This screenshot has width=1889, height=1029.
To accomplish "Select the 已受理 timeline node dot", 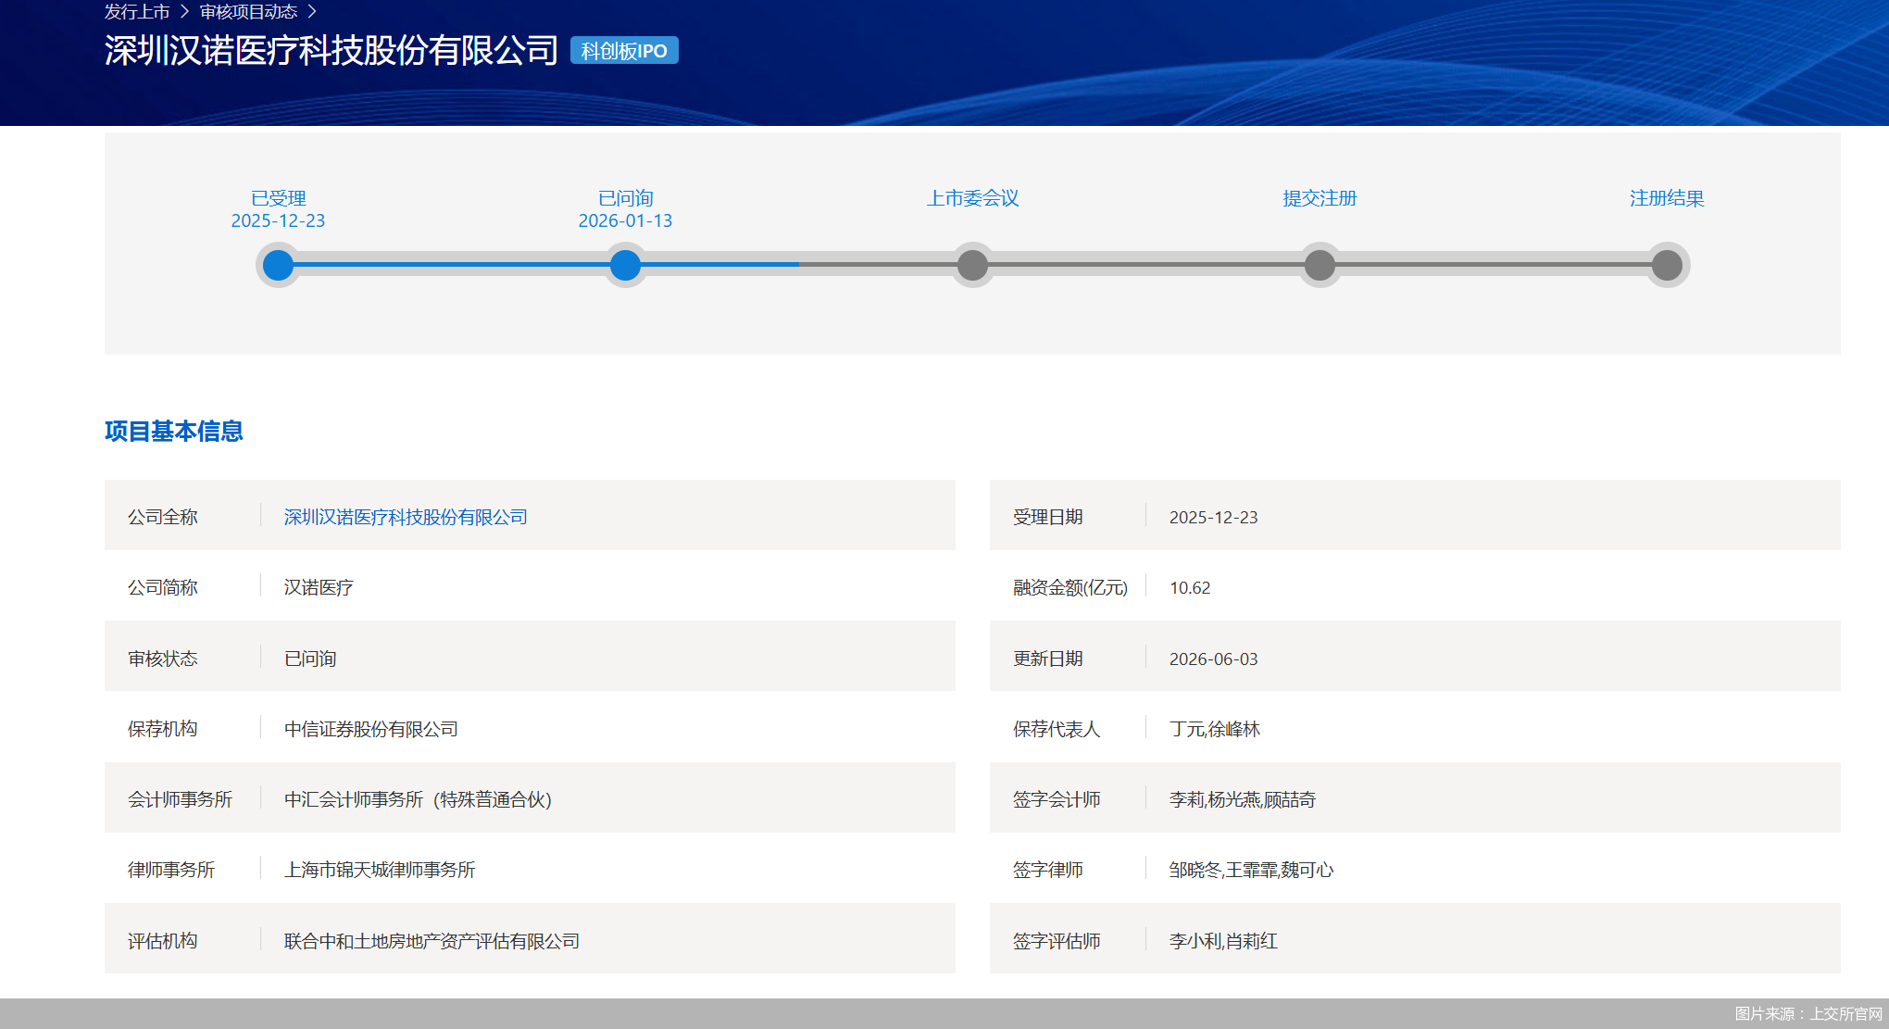I will 278,266.
